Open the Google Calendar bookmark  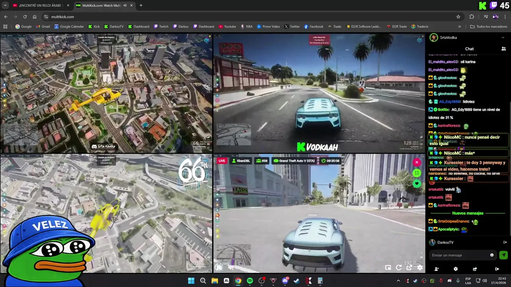69,27
